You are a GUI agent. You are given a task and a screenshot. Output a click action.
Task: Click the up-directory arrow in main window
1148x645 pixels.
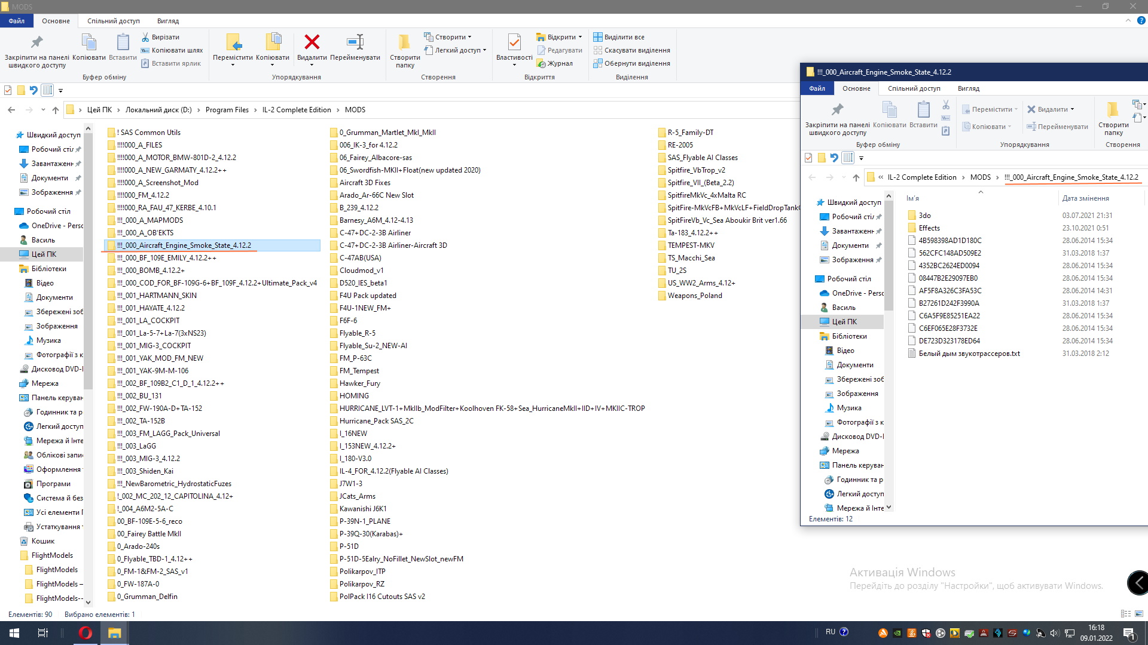click(x=56, y=110)
